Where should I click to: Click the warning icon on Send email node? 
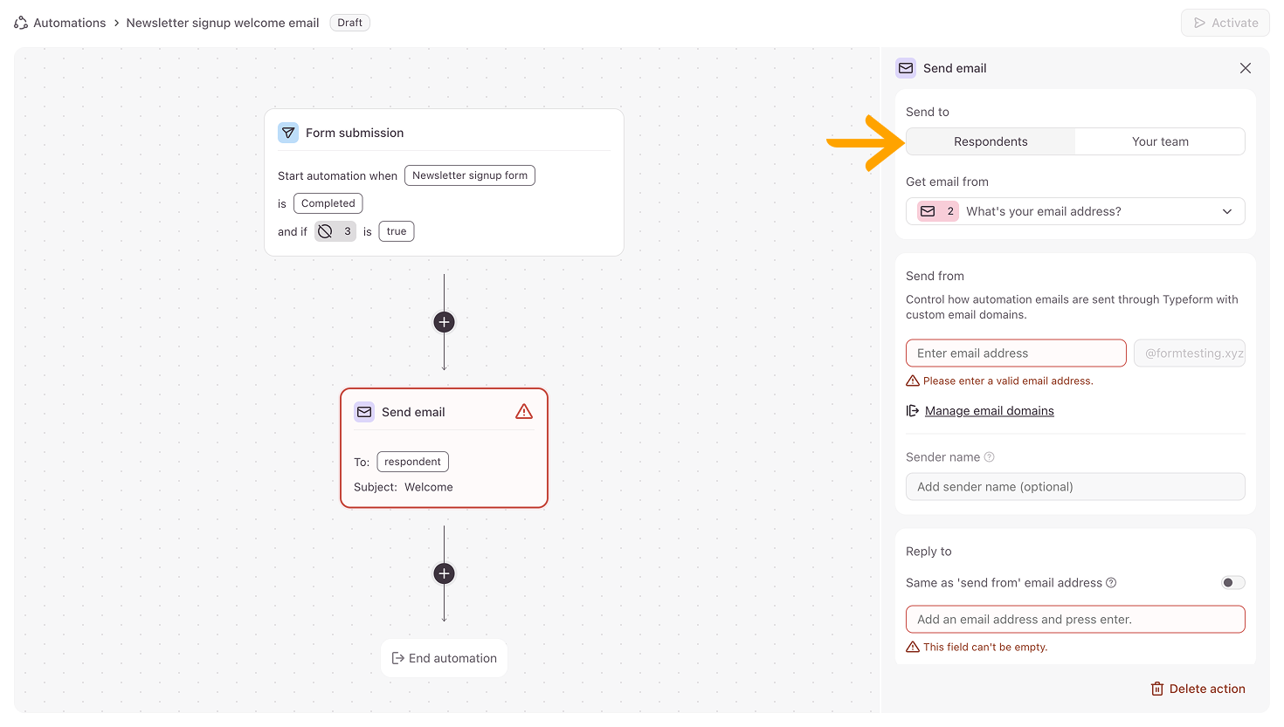point(524,412)
